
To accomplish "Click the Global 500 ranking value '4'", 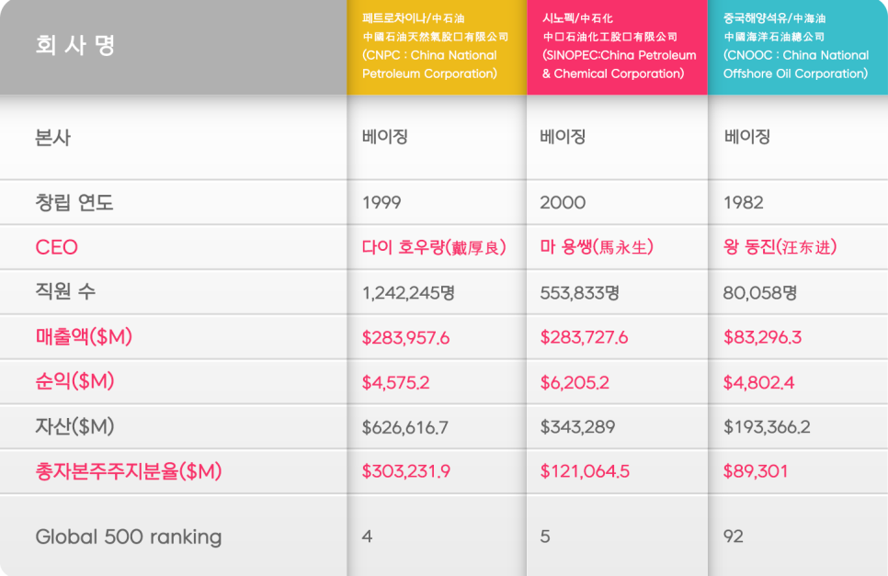I will [368, 536].
